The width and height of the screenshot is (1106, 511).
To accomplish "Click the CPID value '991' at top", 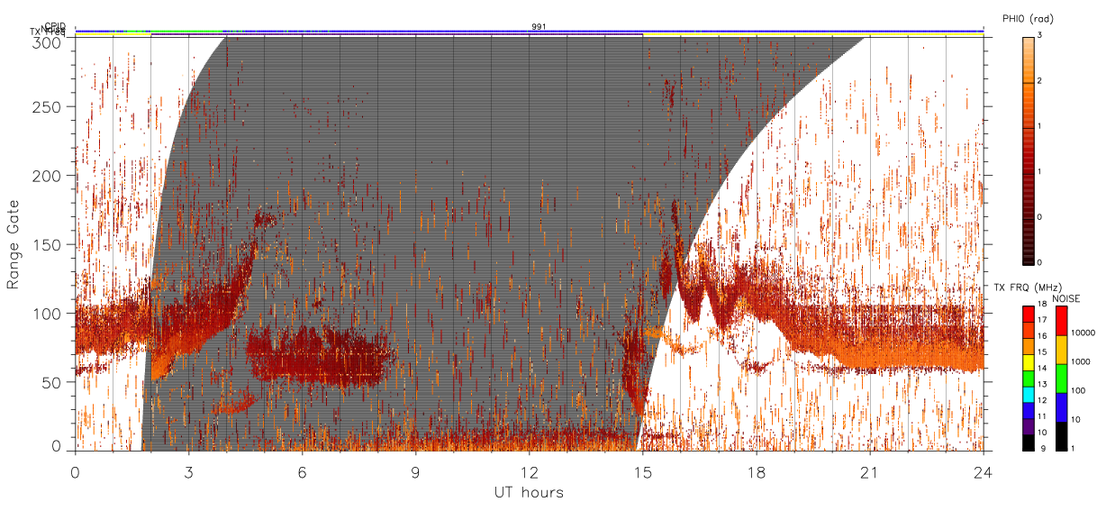I will (x=539, y=27).
